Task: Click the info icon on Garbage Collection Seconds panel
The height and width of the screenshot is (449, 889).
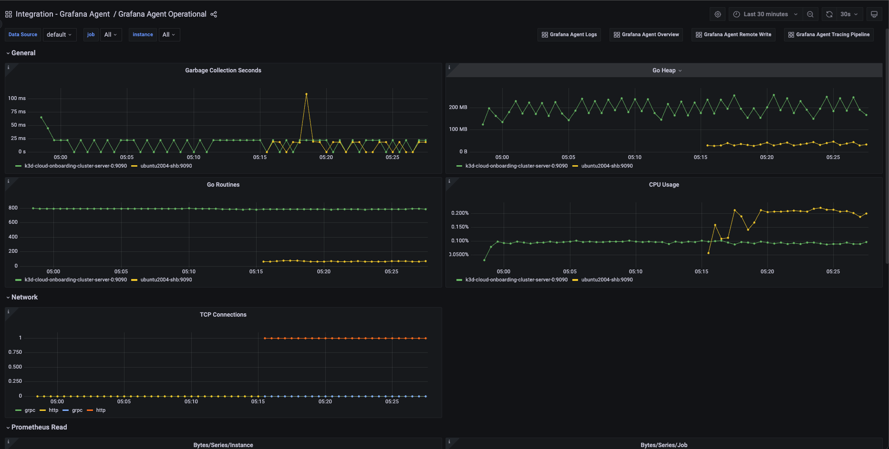Action: 9,67
